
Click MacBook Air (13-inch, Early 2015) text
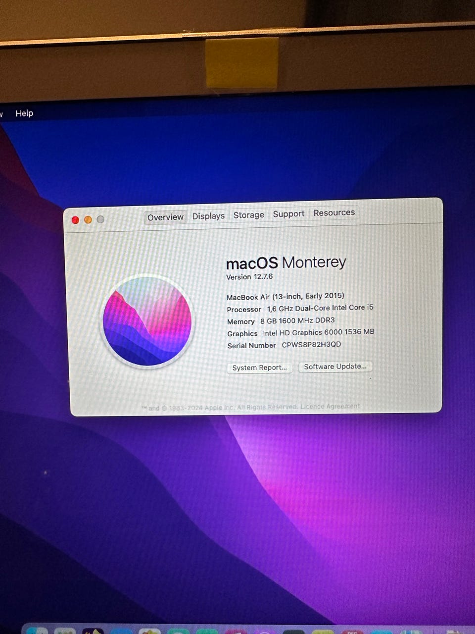pyautogui.click(x=285, y=296)
